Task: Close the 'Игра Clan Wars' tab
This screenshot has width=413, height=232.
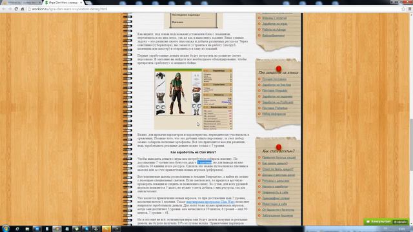Action: [x=81, y=3]
